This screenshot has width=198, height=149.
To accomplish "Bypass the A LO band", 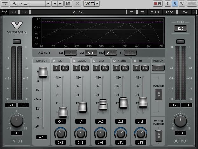I will pyautogui.click(x=65, y=68).
